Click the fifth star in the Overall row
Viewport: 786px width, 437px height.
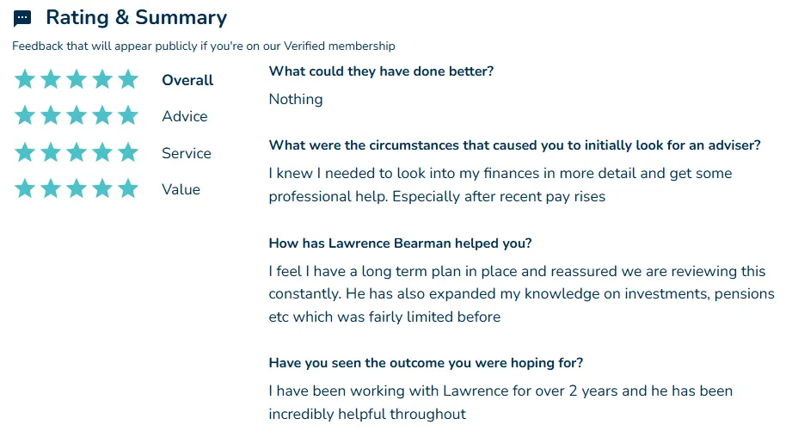pos(128,79)
